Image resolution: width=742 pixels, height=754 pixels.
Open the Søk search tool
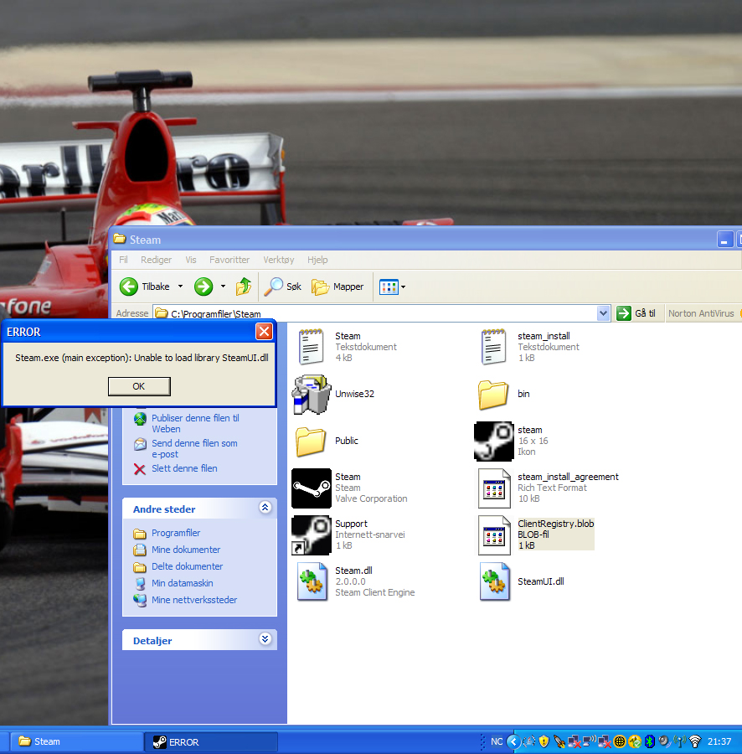(x=283, y=287)
